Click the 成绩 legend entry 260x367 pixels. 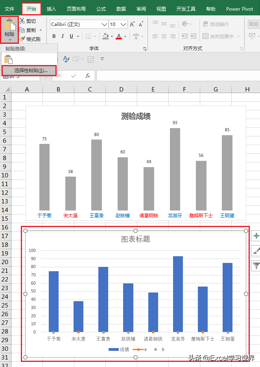pos(119,349)
